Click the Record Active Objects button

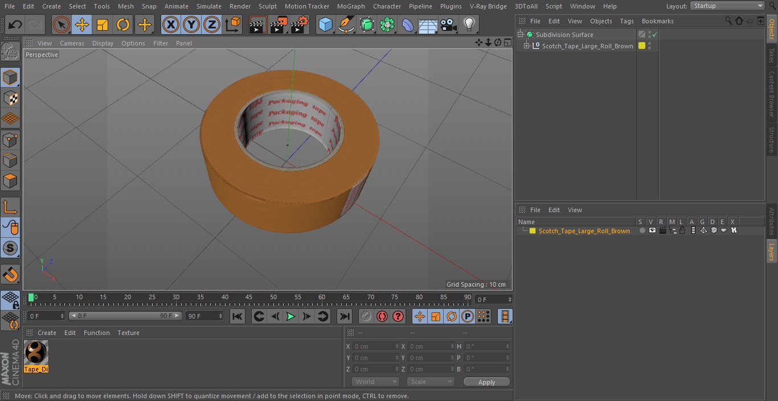(366, 316)
